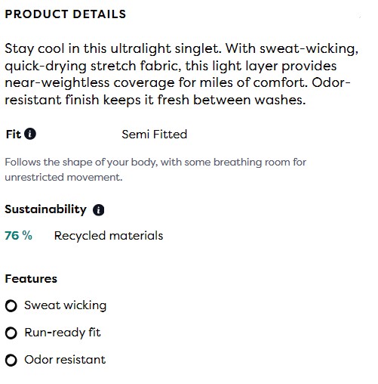Click the words unrestricted movement

pos(63,177)
